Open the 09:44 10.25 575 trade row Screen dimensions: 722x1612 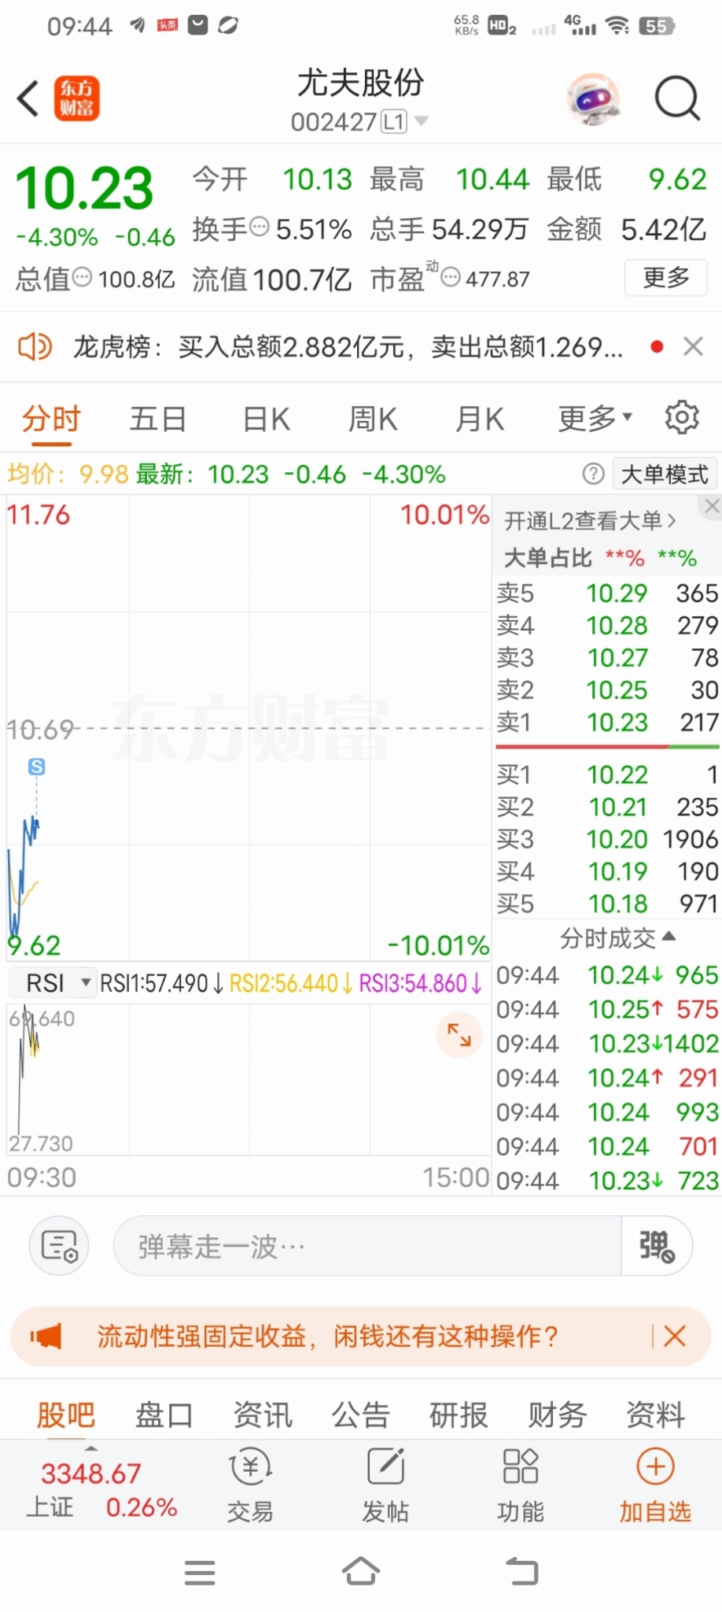point(607,1009)
